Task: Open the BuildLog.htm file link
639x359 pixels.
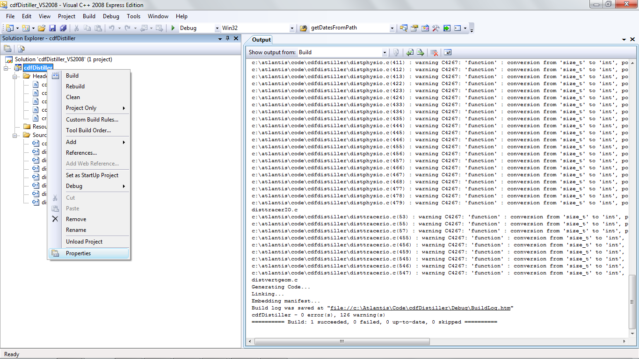Action: point(420,308)
